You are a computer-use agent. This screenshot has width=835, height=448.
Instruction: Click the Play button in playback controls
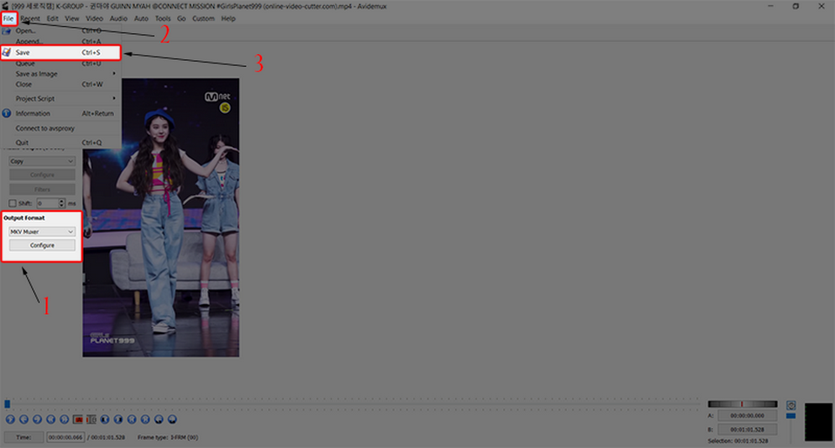click(x=10, y=420)
